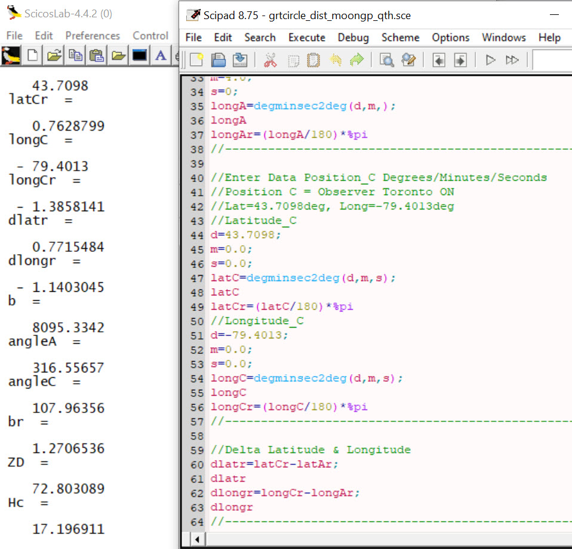Open the ScicosLab Control menu
Screen dimensions: 572x549
coord(150,36)
